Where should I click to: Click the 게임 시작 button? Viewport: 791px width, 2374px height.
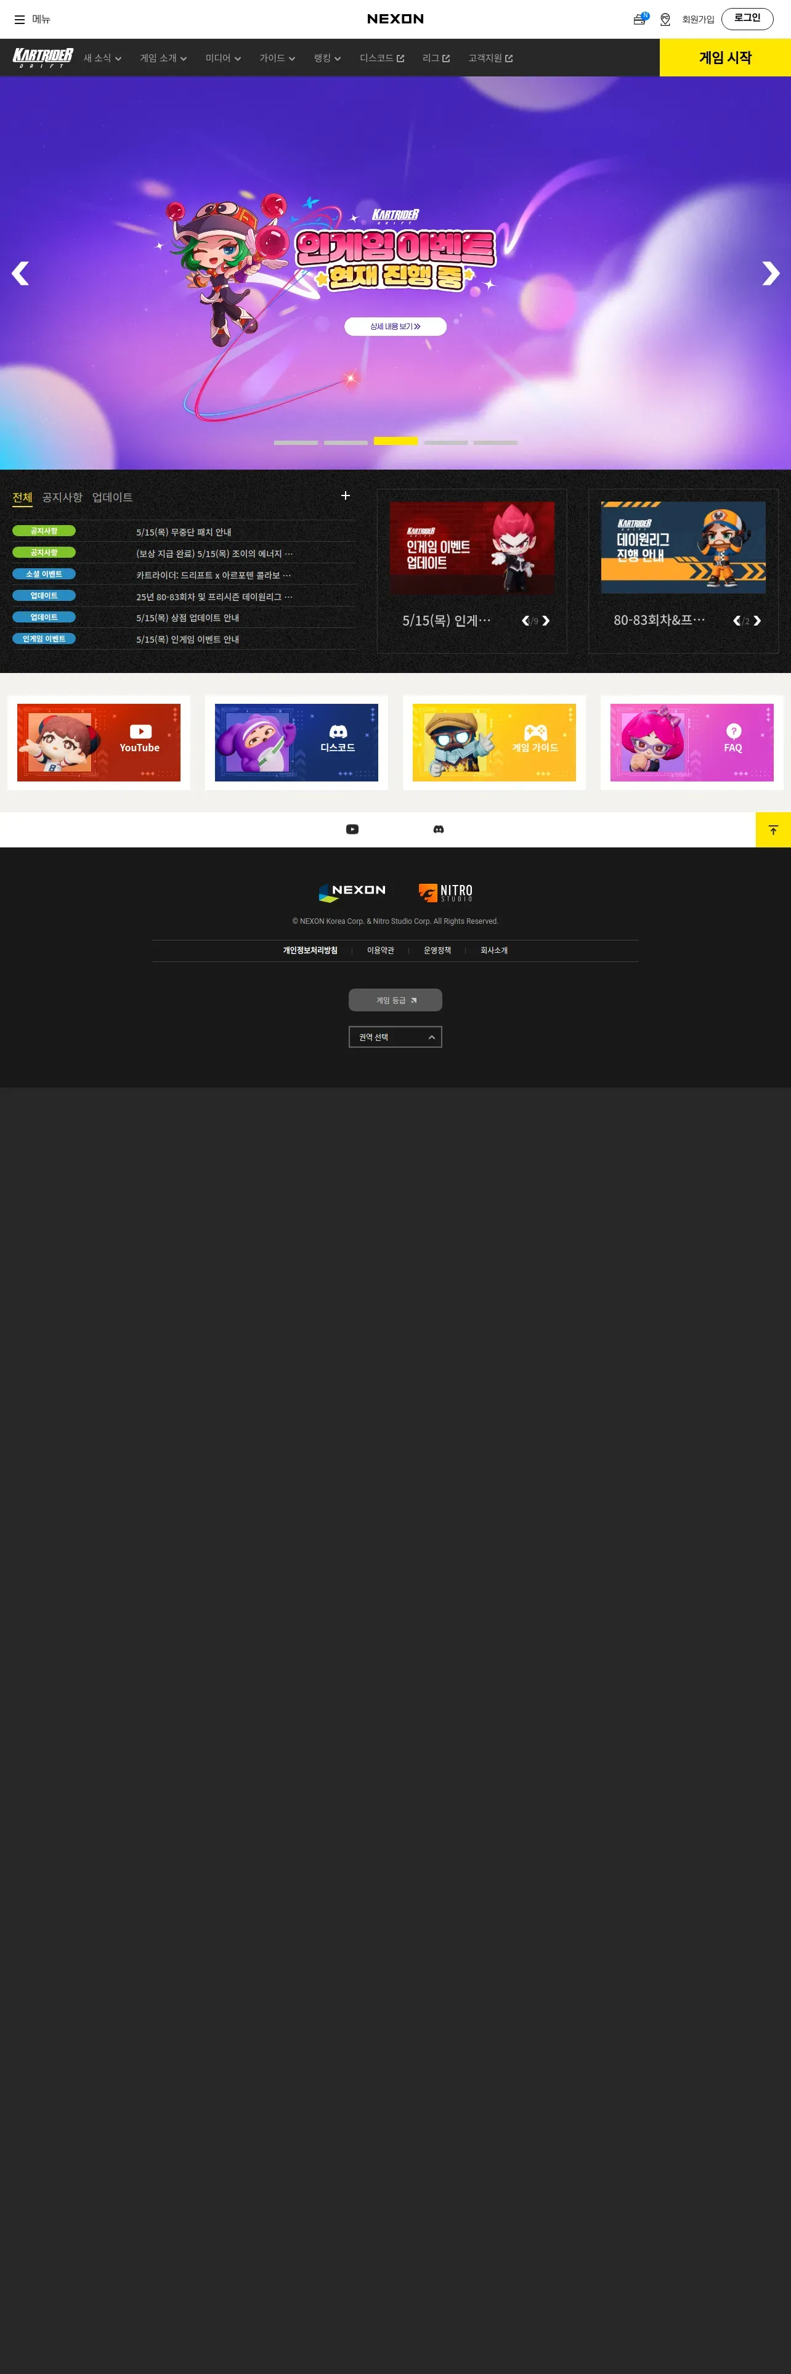pyautogui.click(x=726, y=57)
